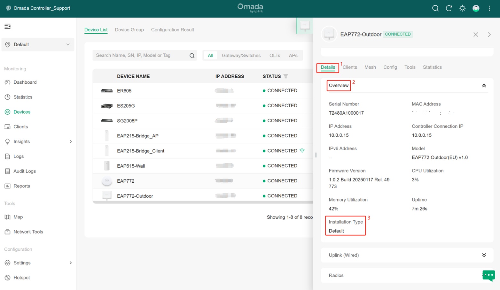Click the refresh icon in the header
Image resolution: width=500 pixels, height=290 pixels.
[449, 8]
